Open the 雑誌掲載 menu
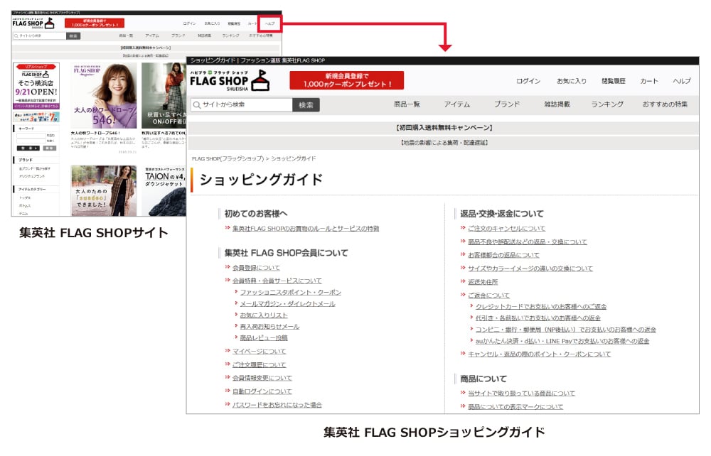711x456 pixels. pyautogui.click(x=557, y=104)
